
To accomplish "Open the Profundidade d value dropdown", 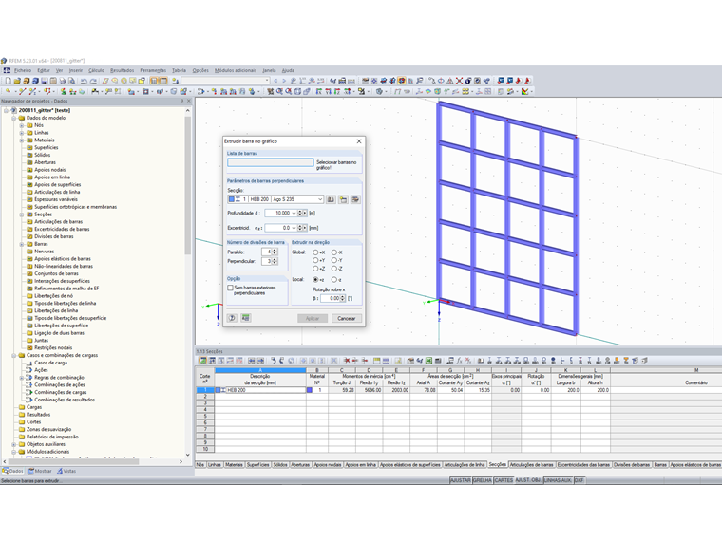I will [294, 213].
